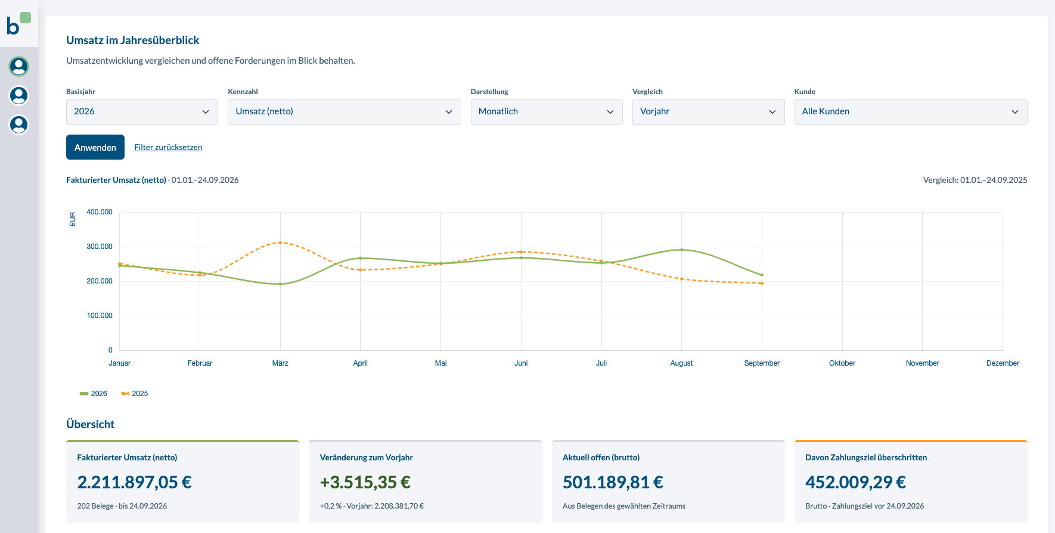Click 'Brutto · Zahlungsziel vor 24.09.2026' text
1055x533 pixels.
(865, 506)
